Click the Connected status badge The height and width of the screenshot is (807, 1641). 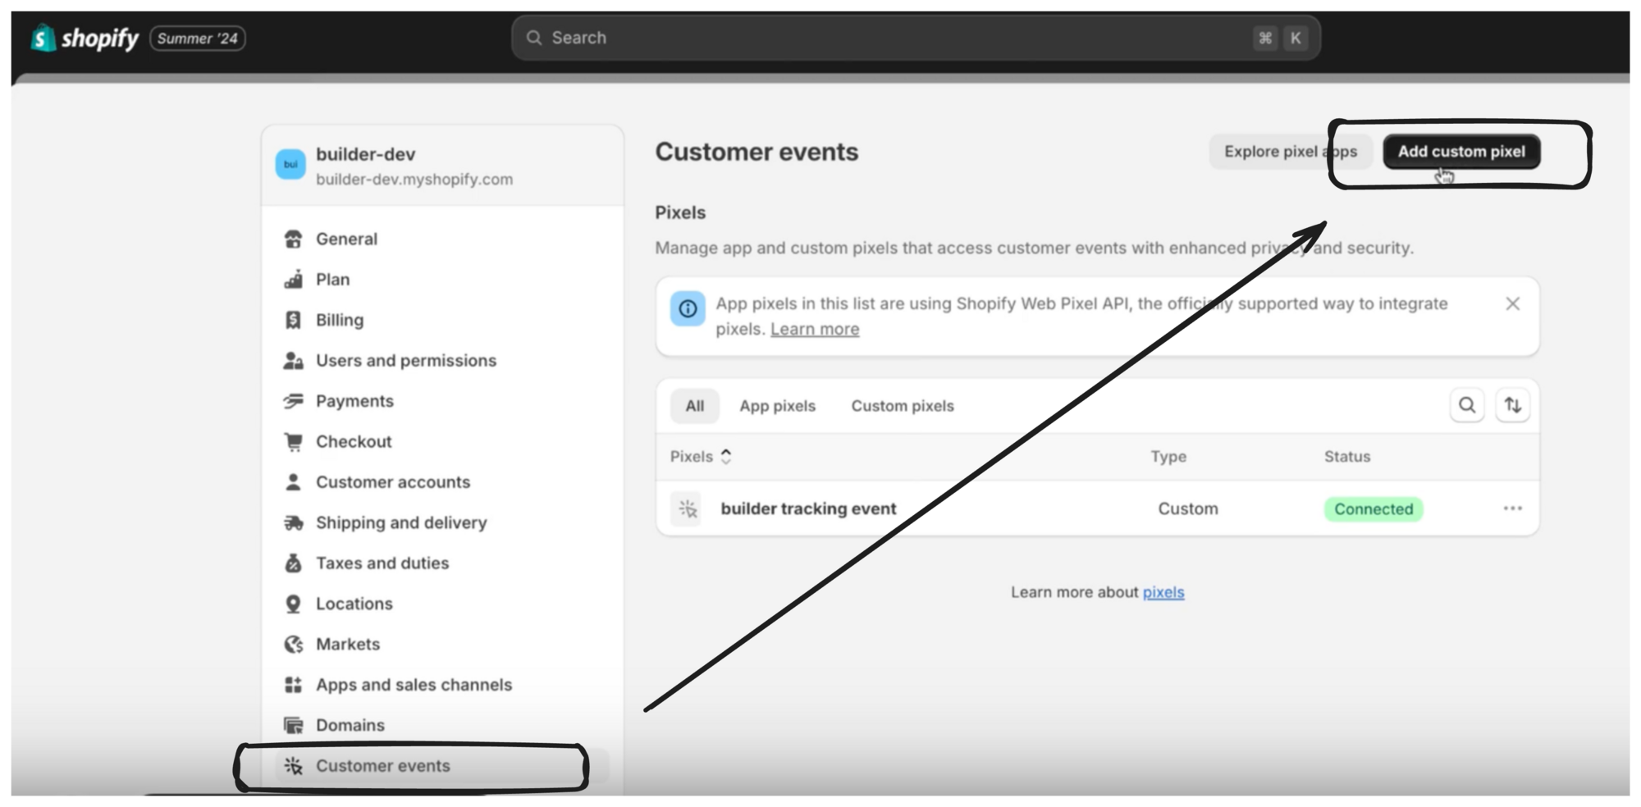click(1374, 509)
